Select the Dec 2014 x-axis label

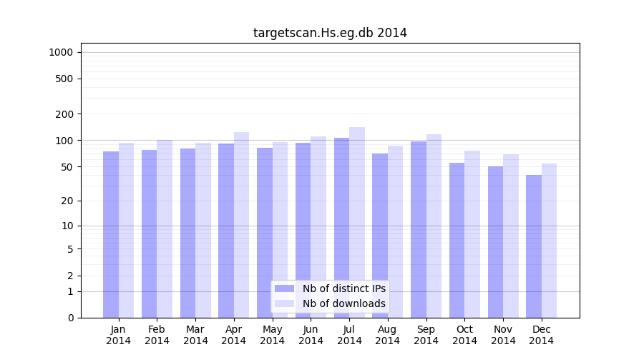(x=542, y=335)
